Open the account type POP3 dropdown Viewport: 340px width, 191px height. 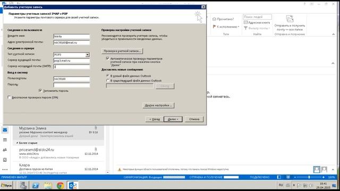(x=87, y=55)
